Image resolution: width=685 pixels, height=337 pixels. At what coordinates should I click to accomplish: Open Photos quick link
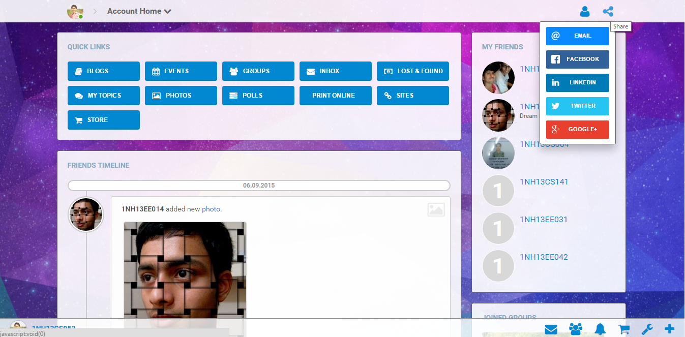pyautogui.click(x=181, y=96)
